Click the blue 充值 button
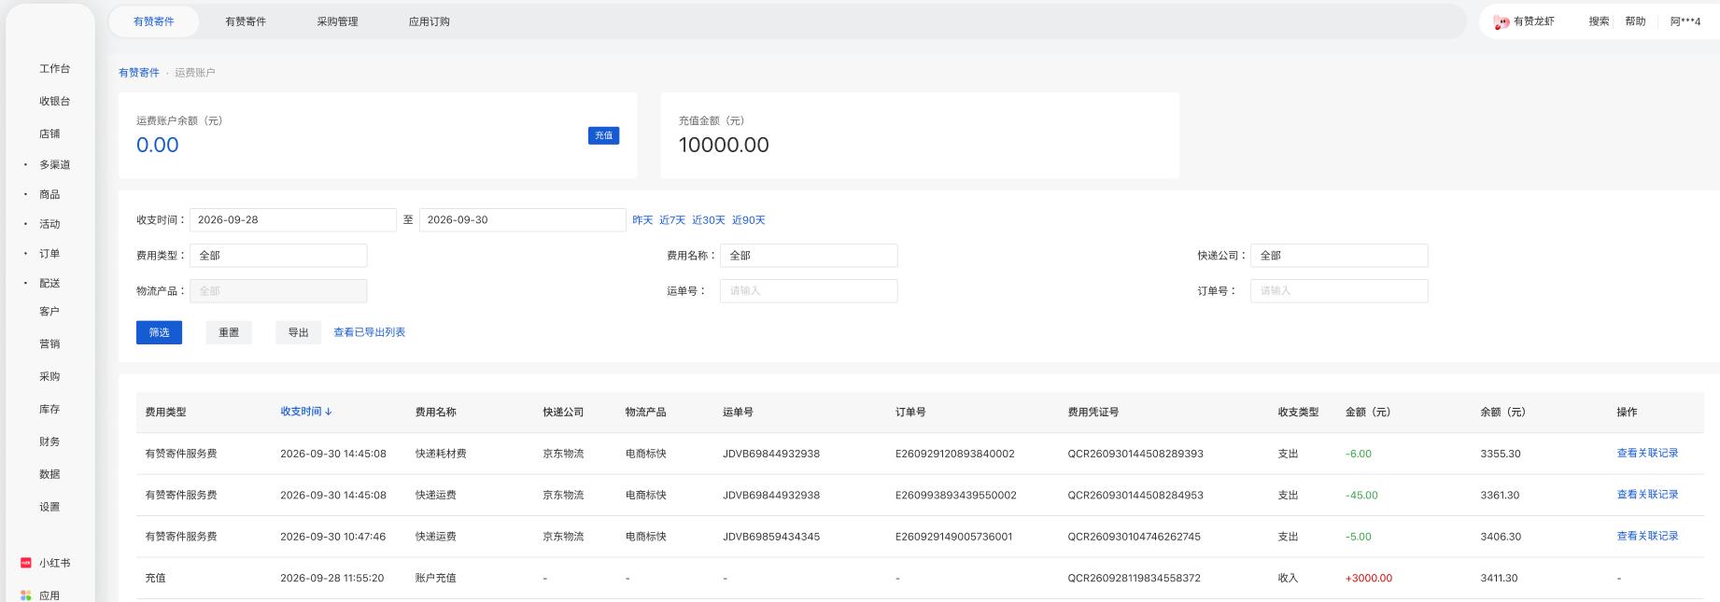This screenshot has width=1720, height=602. [x=603, y=135]
